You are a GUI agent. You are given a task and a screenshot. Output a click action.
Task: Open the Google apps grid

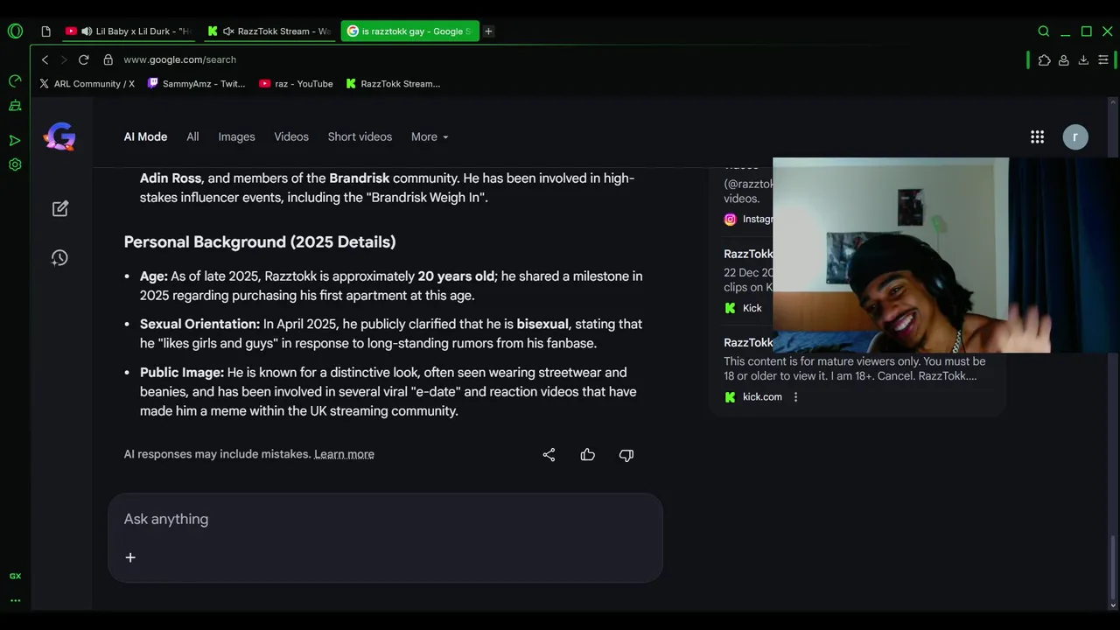[x=1037, y=136]
